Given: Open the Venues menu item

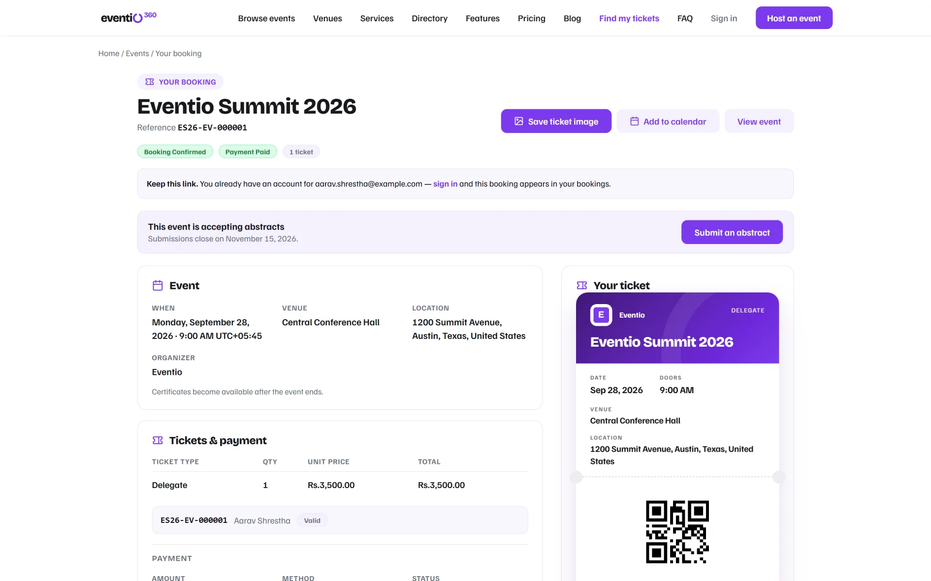Looking at the screenshot, I should [x=327, y=18].
